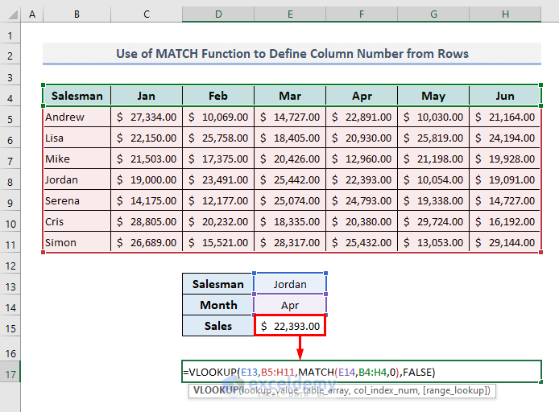Click Simon's Jun value 29,144.00
The image size is (559, 412).
(505, 242)
